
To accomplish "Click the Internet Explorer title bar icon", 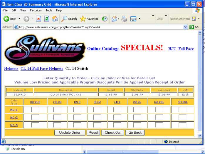I will (4, 4).
